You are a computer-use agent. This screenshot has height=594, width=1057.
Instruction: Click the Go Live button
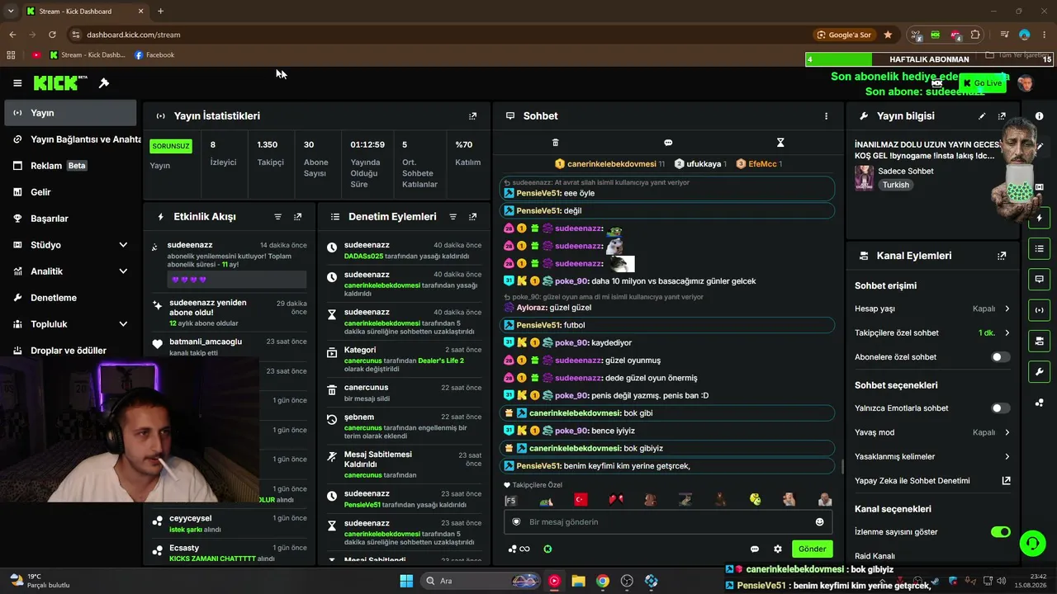982,83
